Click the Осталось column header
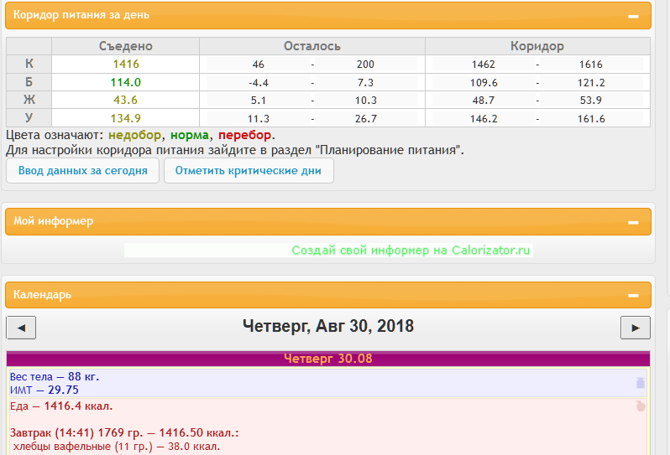The width and height of the screenshot is (670, 455). [x=312, y=47]
